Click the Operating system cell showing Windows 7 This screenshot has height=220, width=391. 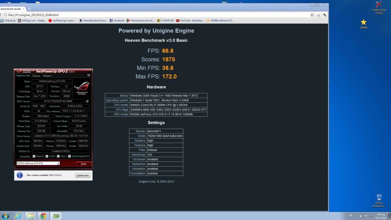(169, 100)
